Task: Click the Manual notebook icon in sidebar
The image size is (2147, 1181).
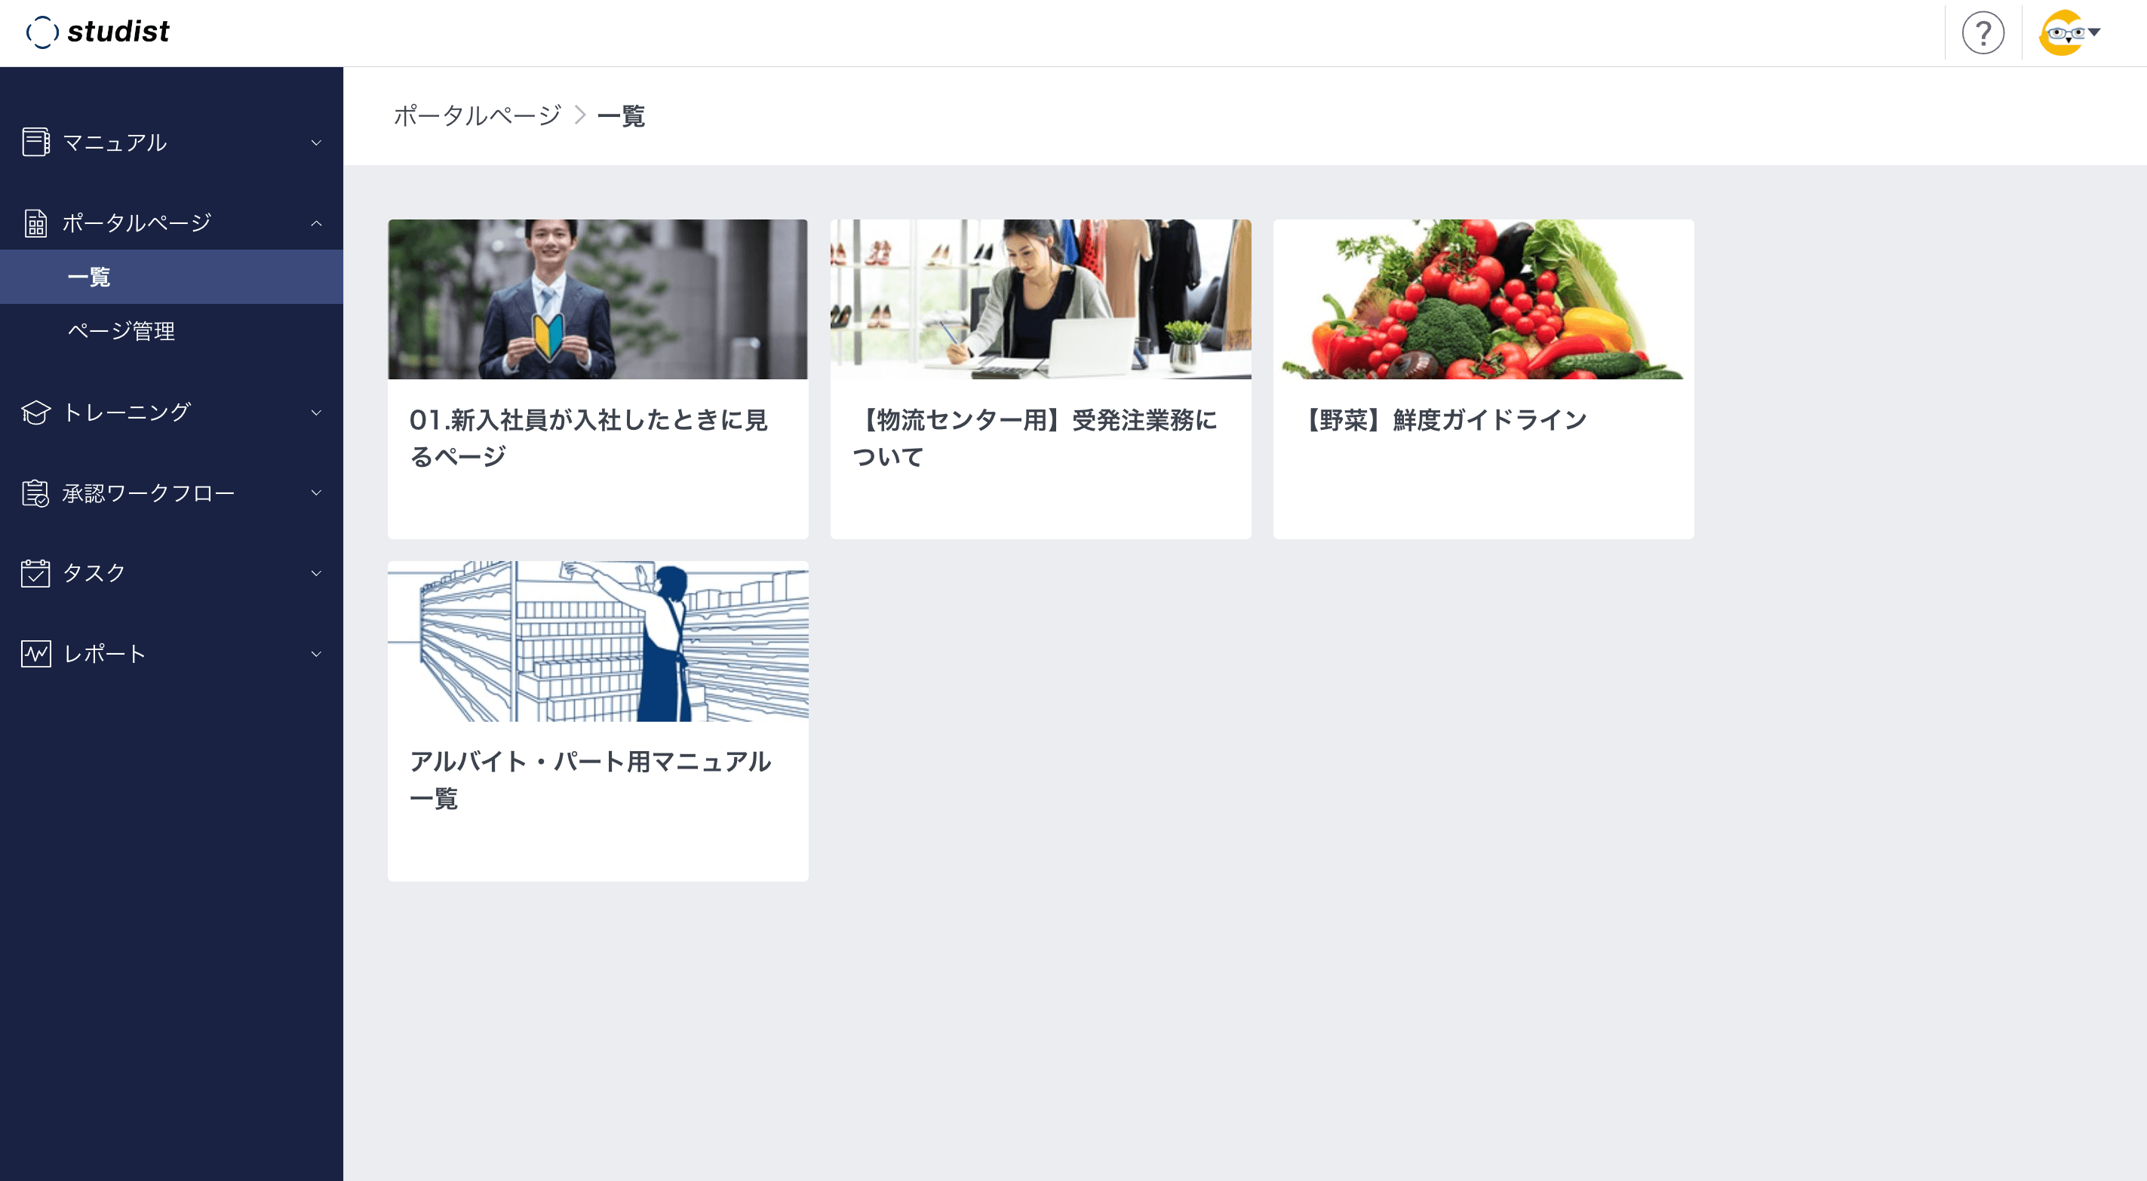Action: click(35, 142)
